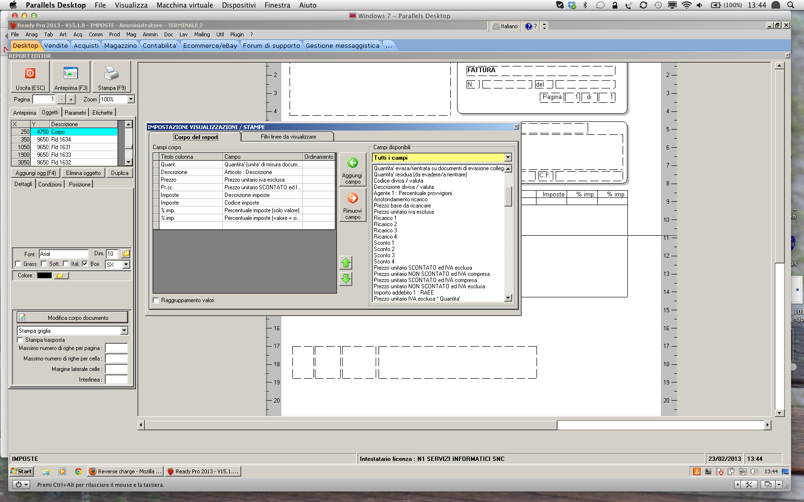Move field up with green up arrow

click(346, 263)
